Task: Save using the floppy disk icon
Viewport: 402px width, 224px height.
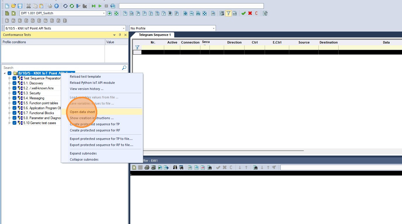Action: coord(20,6)
